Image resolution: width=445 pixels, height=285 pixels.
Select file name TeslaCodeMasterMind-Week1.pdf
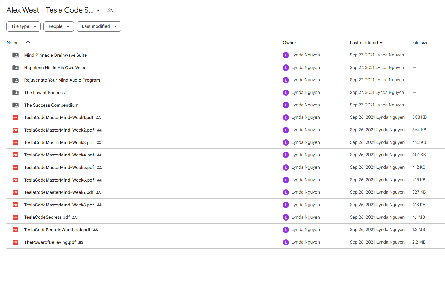click(59, 117)
